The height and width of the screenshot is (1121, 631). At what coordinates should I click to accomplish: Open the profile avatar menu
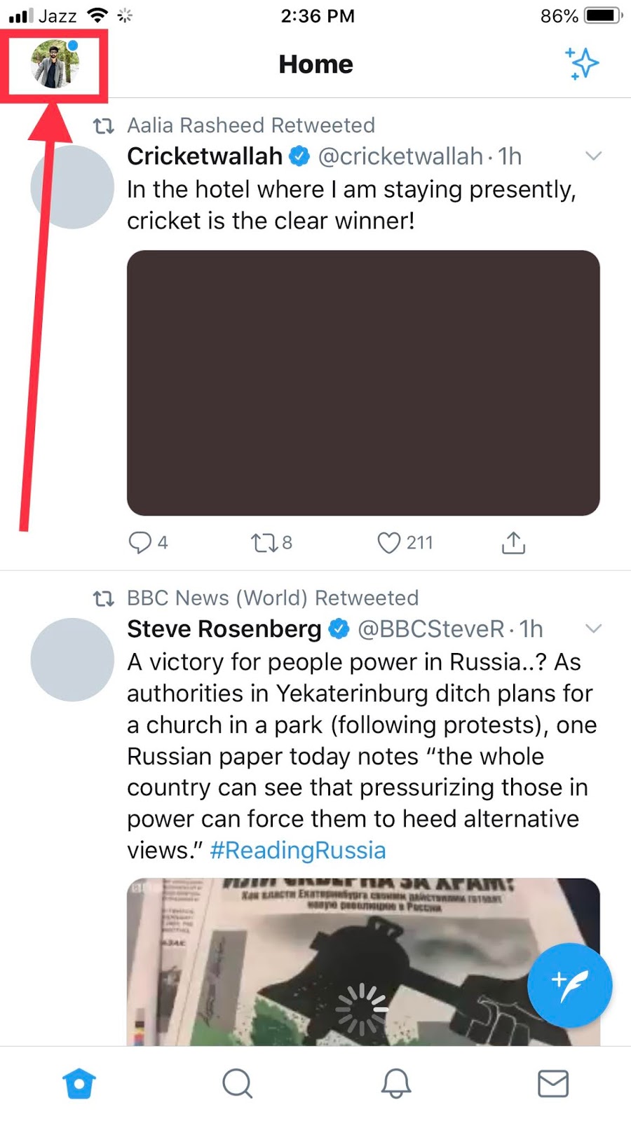tap(55, 64)
